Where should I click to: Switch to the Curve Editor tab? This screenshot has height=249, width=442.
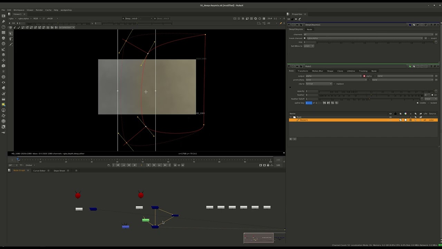[x=39, y=170]
